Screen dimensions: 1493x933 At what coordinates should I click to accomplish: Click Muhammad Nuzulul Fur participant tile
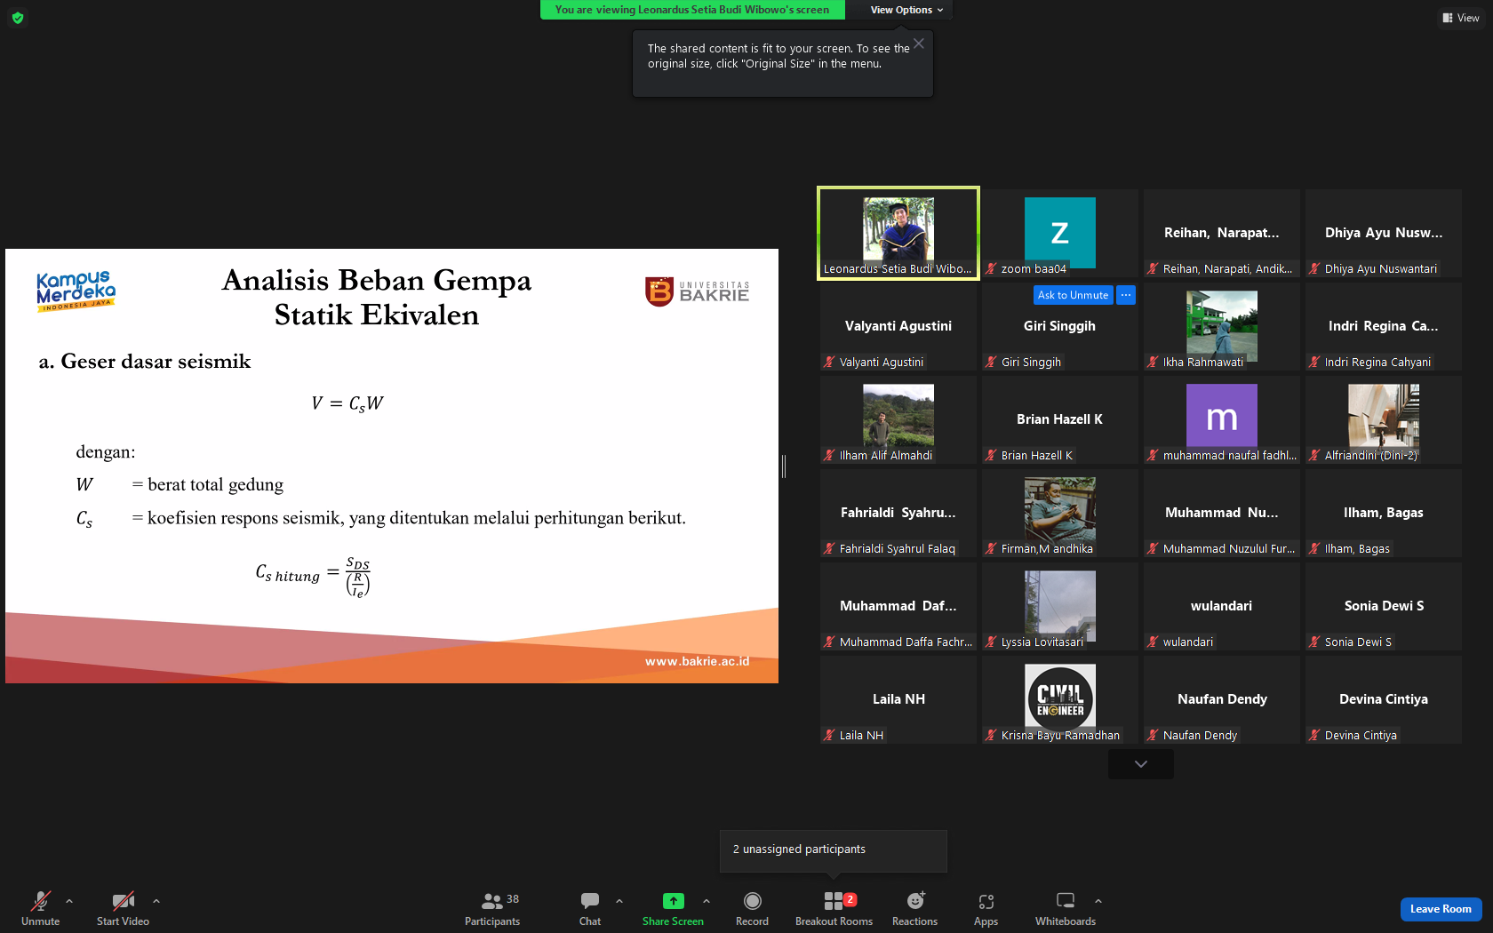click(1222, 513)
